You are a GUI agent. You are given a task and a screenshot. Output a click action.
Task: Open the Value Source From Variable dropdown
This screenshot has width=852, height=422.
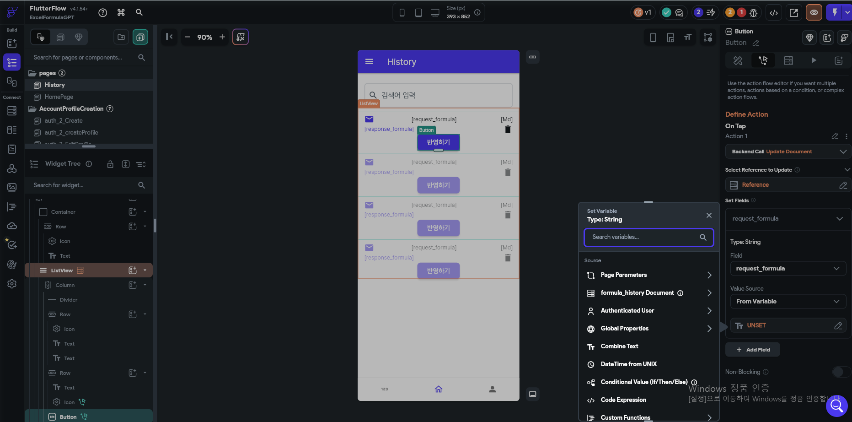point(788,302)
